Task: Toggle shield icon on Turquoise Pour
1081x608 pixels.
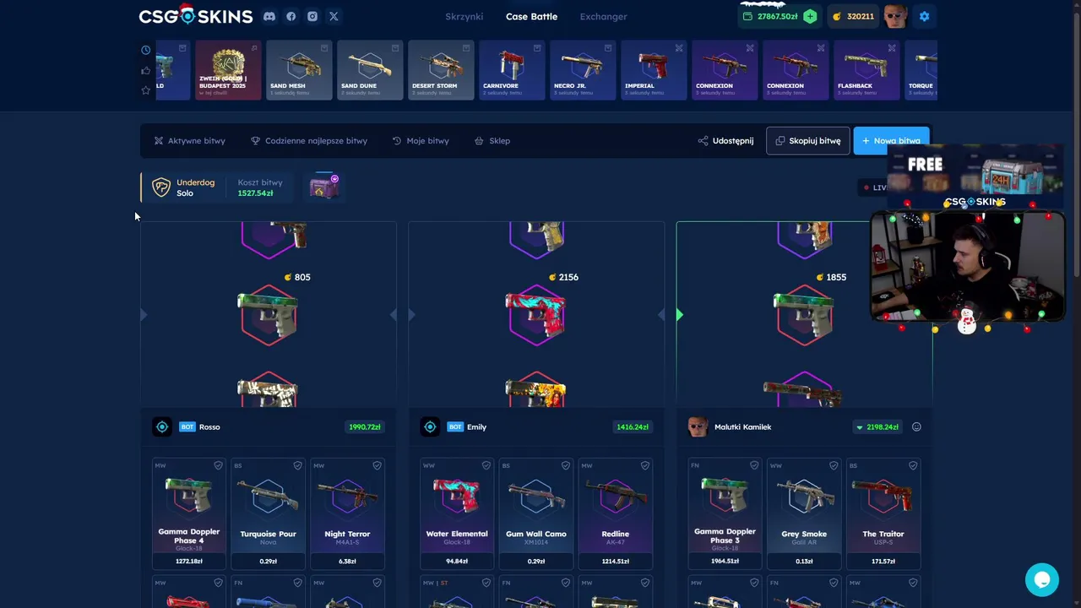Action: click(297, 465)
